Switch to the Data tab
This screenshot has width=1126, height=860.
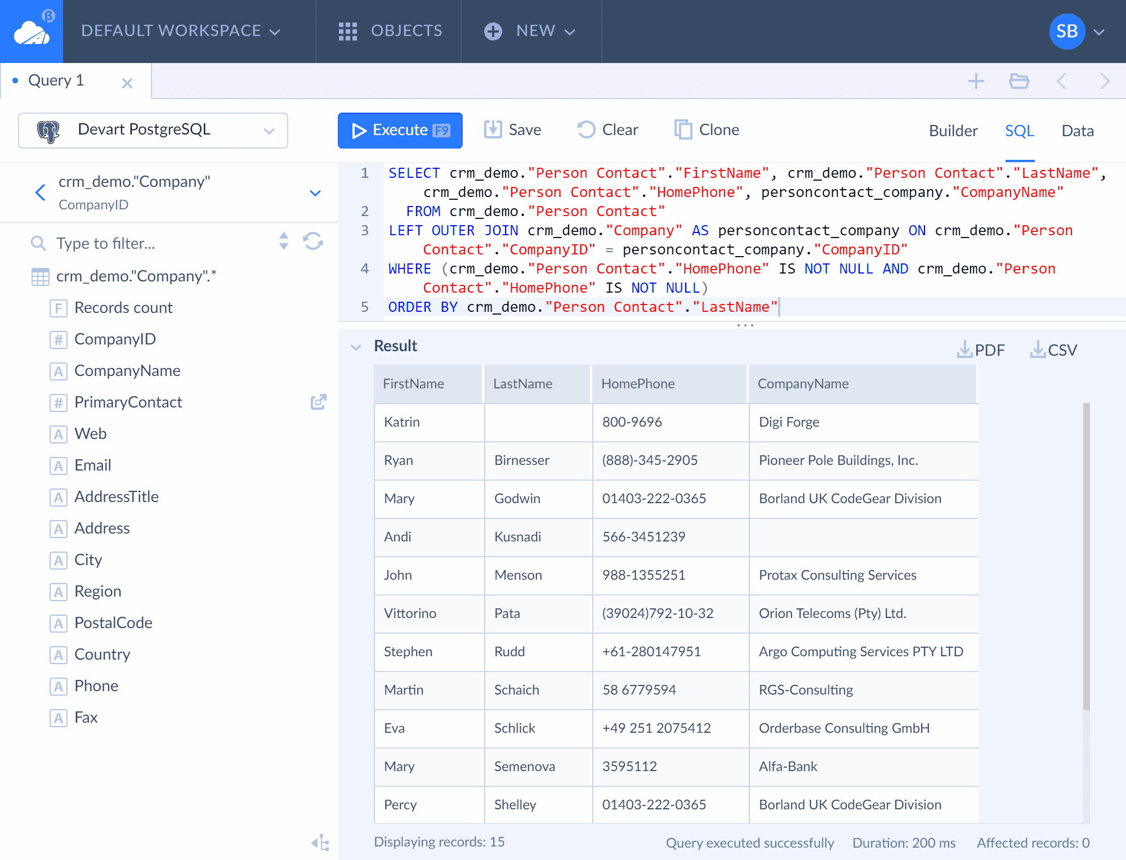(1078, 131)
